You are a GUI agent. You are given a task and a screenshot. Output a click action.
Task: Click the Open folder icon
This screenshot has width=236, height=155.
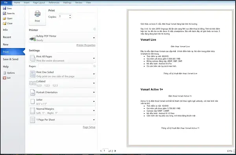tap(4, 19)
